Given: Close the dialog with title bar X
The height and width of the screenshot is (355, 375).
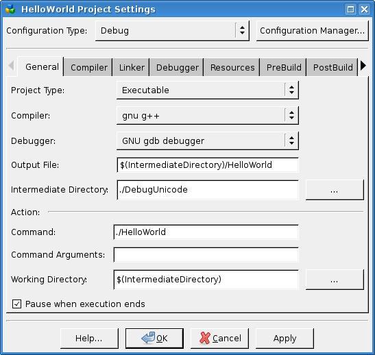Looking at the screenshot, I should click(364, 10).
